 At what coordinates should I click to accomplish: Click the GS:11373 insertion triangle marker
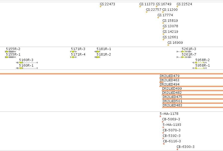[140, 7]
